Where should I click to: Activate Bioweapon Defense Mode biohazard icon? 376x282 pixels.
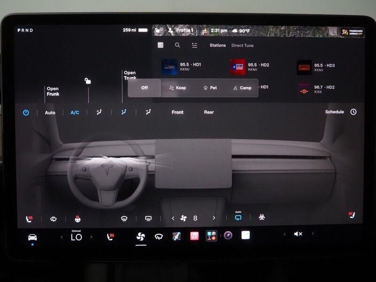click(x=262, y=217)
